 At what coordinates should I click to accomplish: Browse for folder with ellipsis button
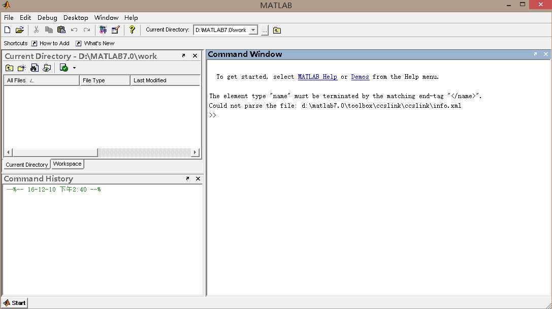pyautogui.click(x=265, y=30)
